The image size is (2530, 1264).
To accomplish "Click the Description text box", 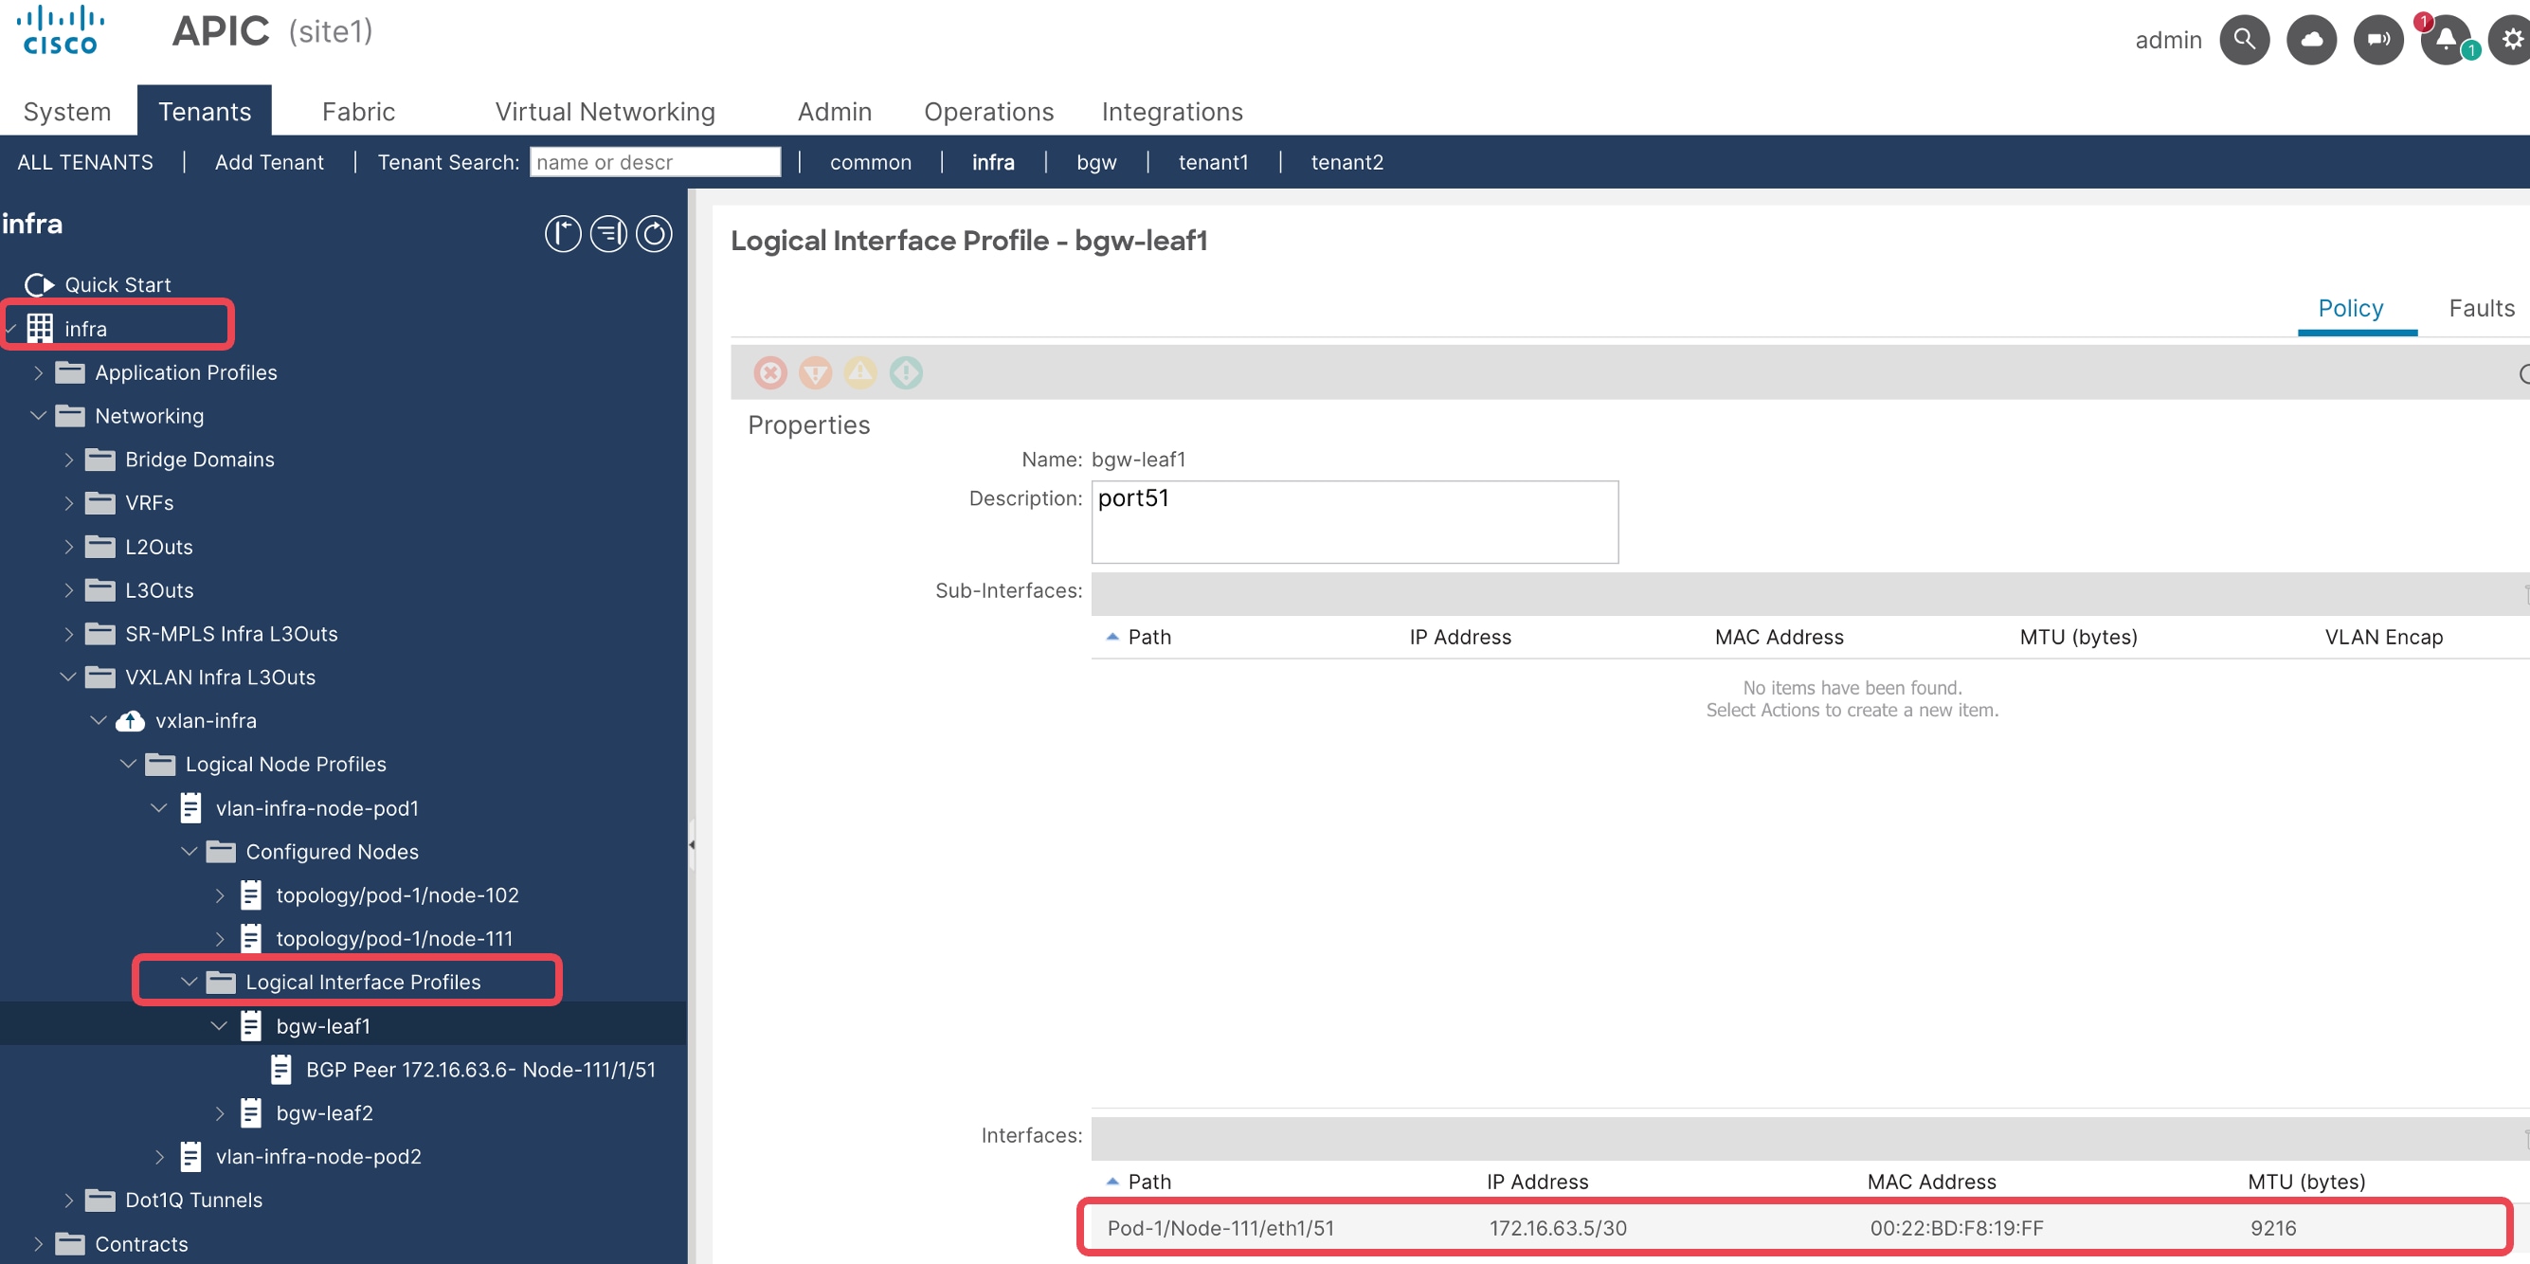I will pyautogui.click(x=1354, y=521).
